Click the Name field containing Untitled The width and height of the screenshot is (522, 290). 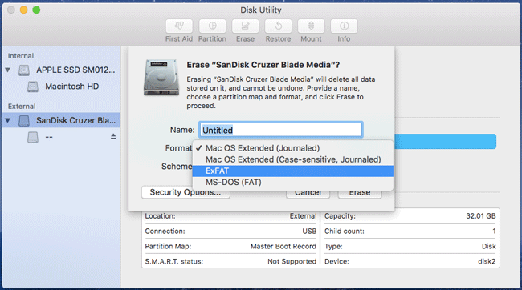coord(280,130)
